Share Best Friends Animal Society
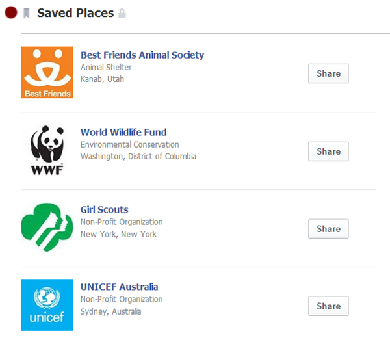Screen dimensions: 390x342 pos(328,73)
